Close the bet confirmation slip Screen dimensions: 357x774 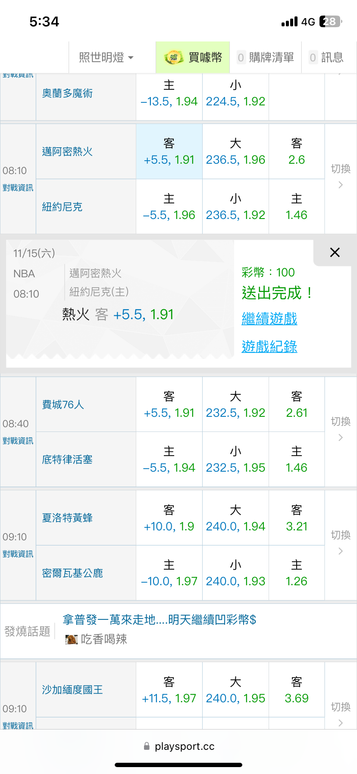tap(335, 253)
